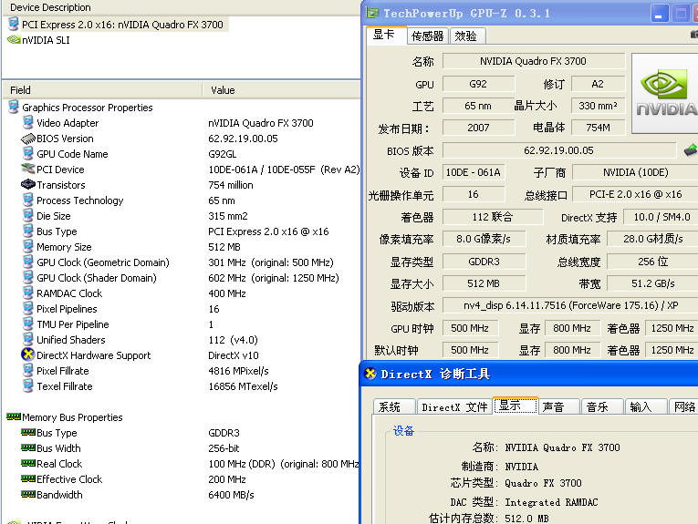Click the DirectX text Integrated RAMDAC

[551, 502]
